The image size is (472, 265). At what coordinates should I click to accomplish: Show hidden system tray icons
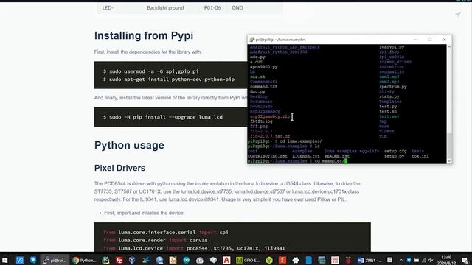pos(401,260)
